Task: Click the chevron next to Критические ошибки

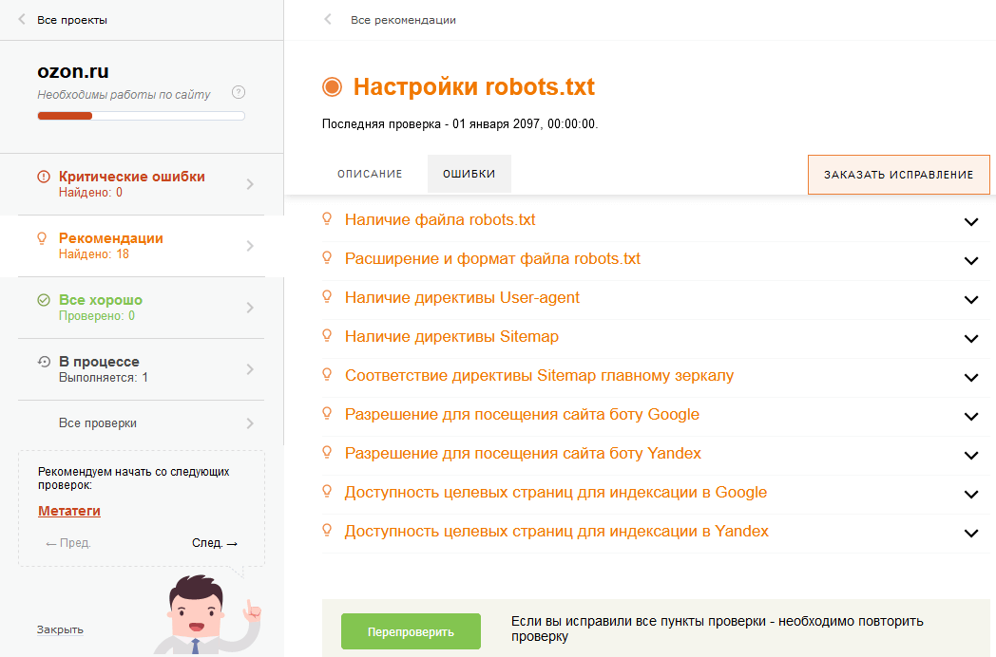Action: tap(250, 184)
